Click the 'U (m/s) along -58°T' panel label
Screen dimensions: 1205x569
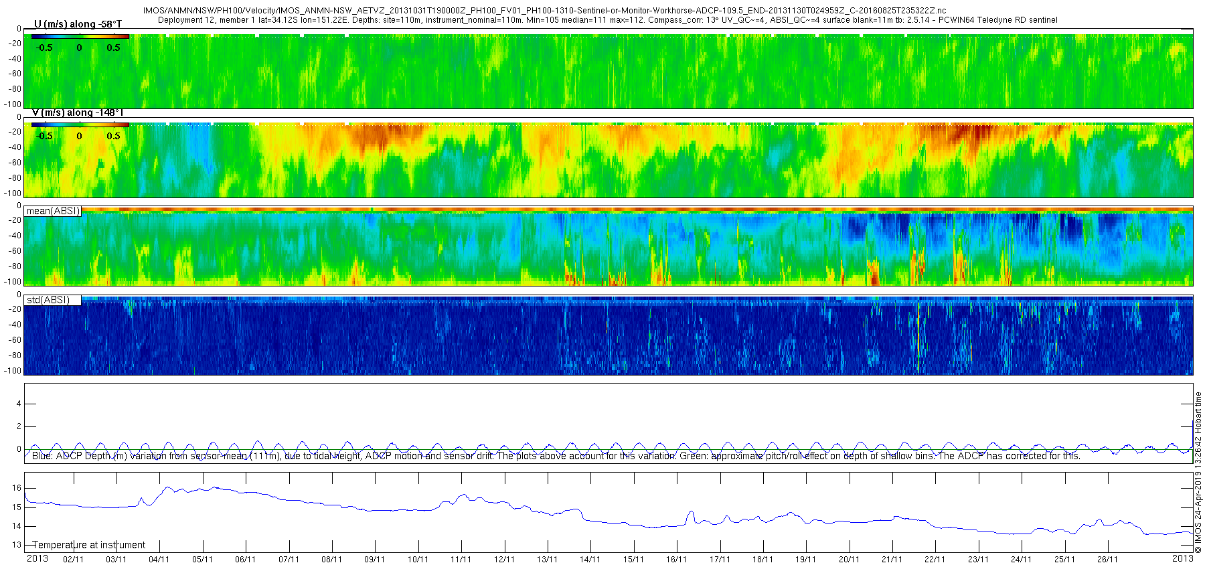[x=78, y=25]
